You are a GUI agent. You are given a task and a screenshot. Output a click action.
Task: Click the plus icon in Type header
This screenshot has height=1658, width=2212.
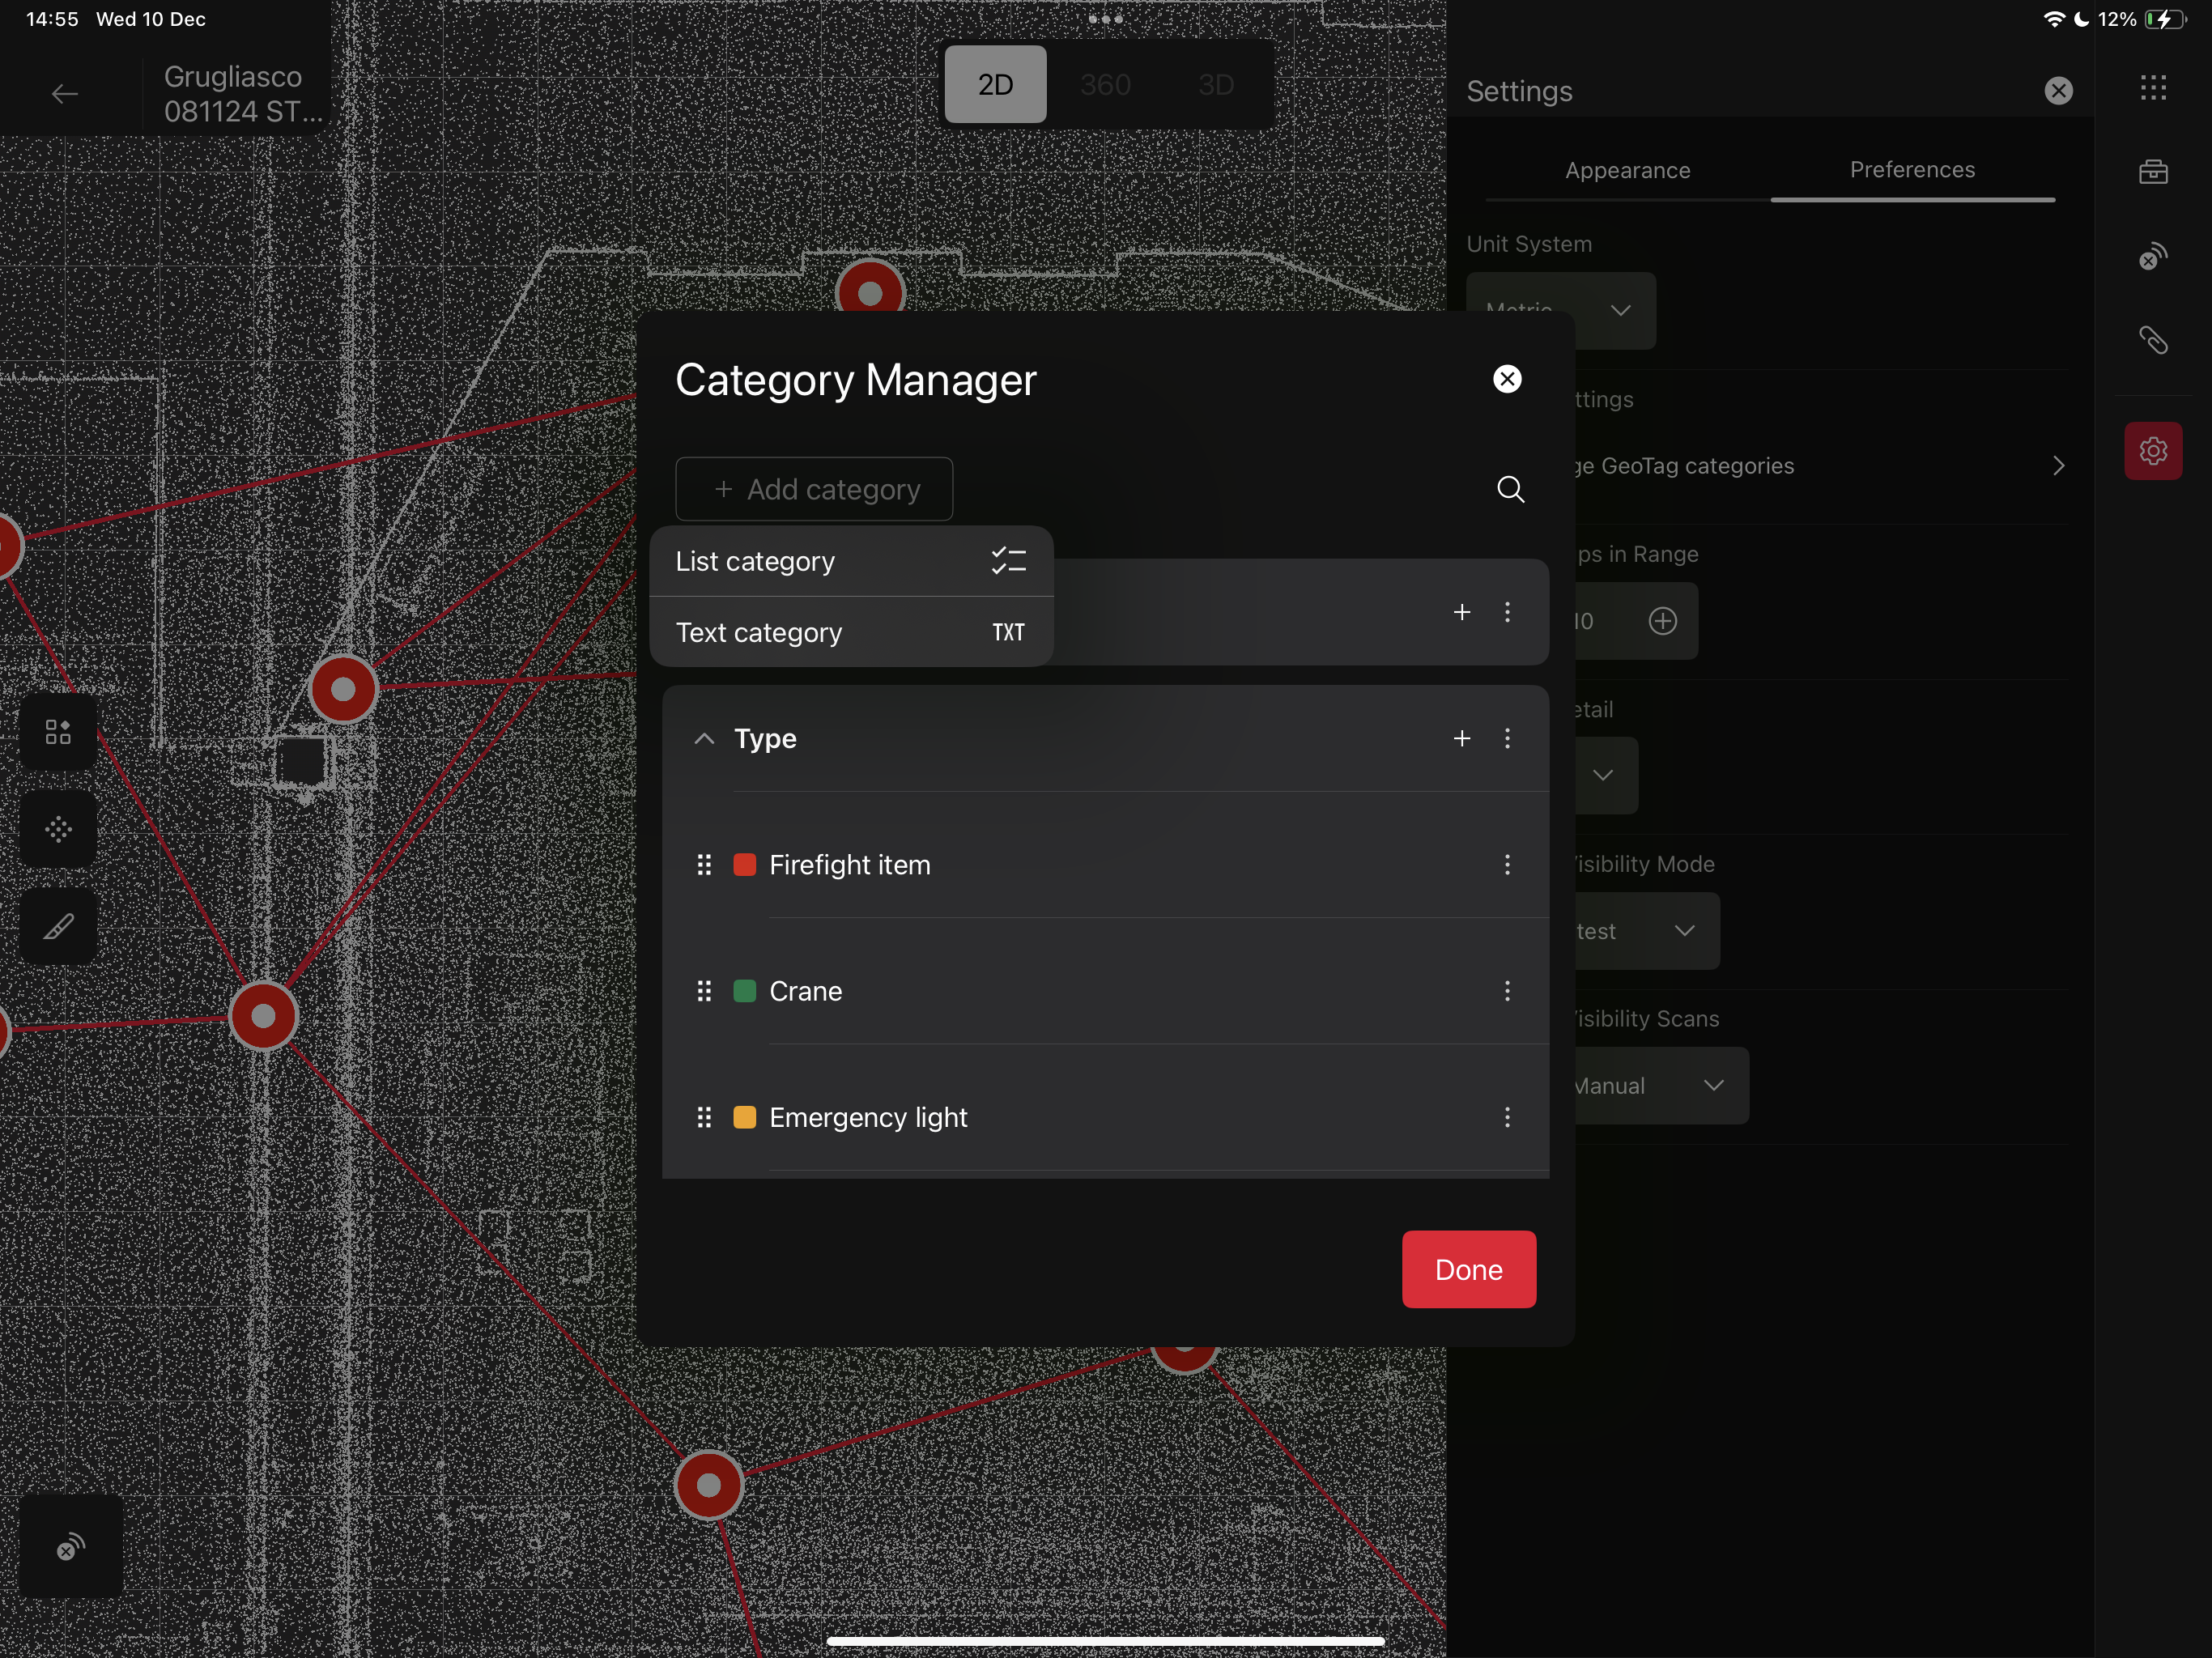click(1461, 738)
